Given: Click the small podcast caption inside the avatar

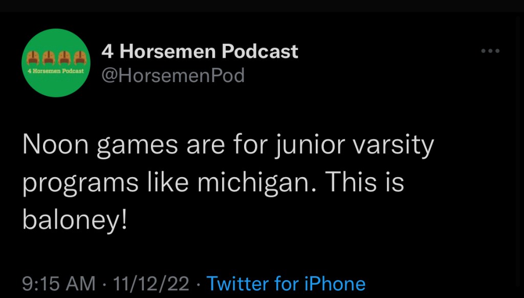Looking at the screenshot, I should pos(56,70).
